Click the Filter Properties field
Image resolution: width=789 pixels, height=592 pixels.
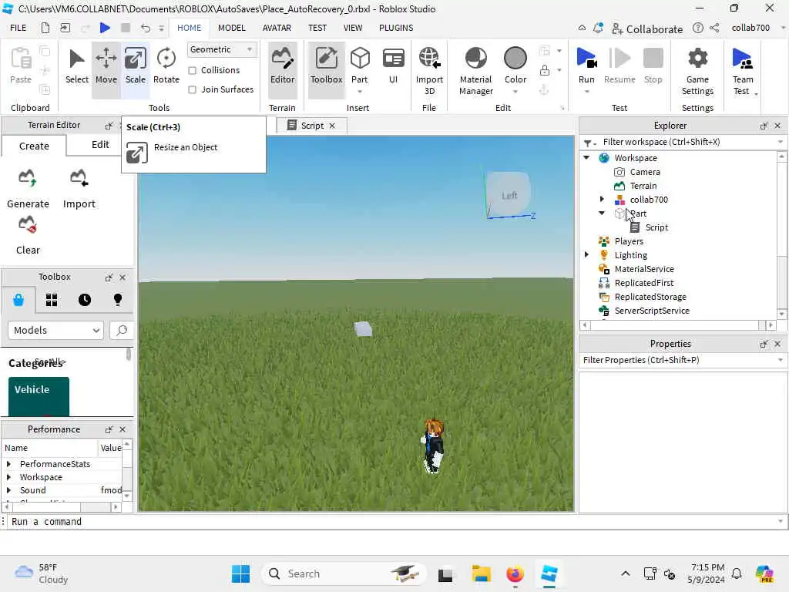point(683,360)
